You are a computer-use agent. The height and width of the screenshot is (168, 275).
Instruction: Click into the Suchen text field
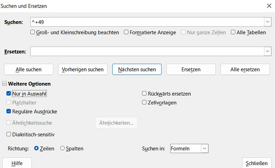(147, 22)
